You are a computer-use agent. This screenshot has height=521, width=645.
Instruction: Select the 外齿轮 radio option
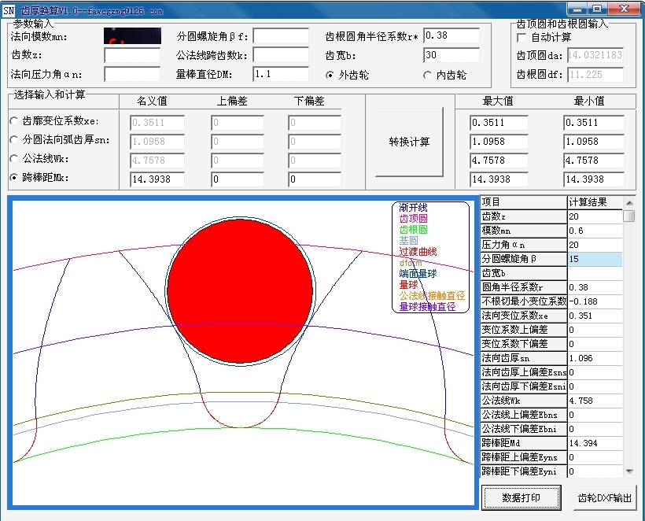click(331, 76)
